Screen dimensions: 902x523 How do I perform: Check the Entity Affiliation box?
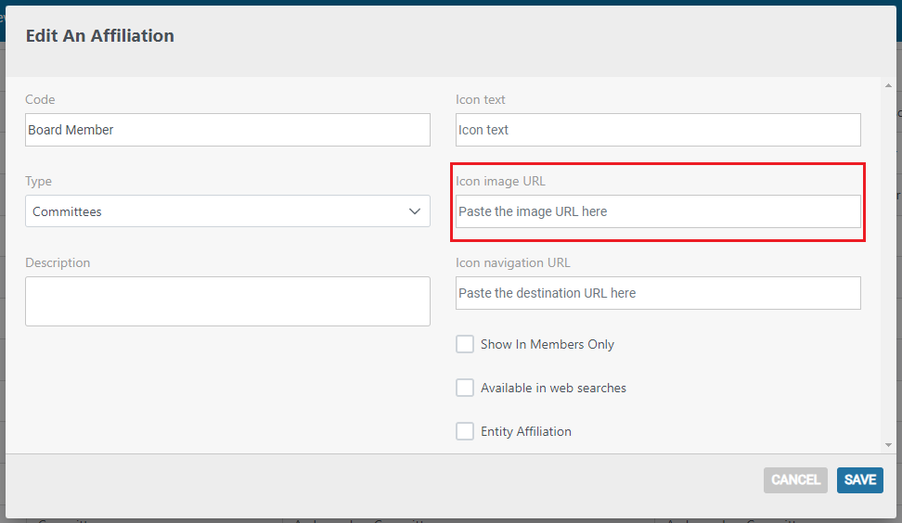[x=465, y=431]
